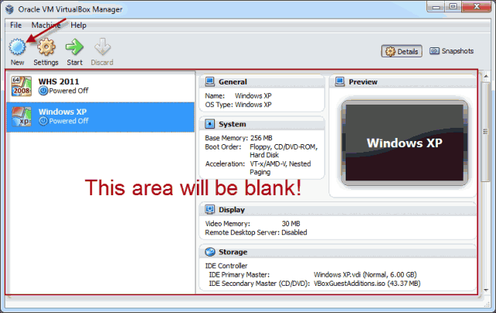Click the General section monitor icon
The image size is (496, 313).
(x=210, y=81)
